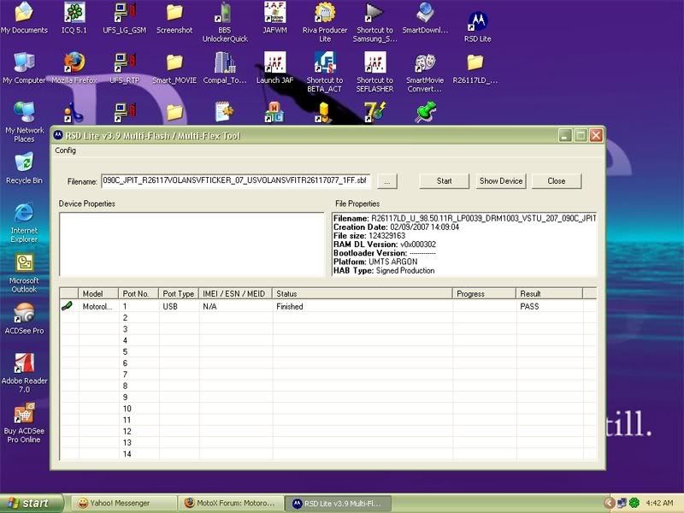684x513 pixels.
Task: Click the Close button in RSD Lite
Action: (x=557, y=181)
